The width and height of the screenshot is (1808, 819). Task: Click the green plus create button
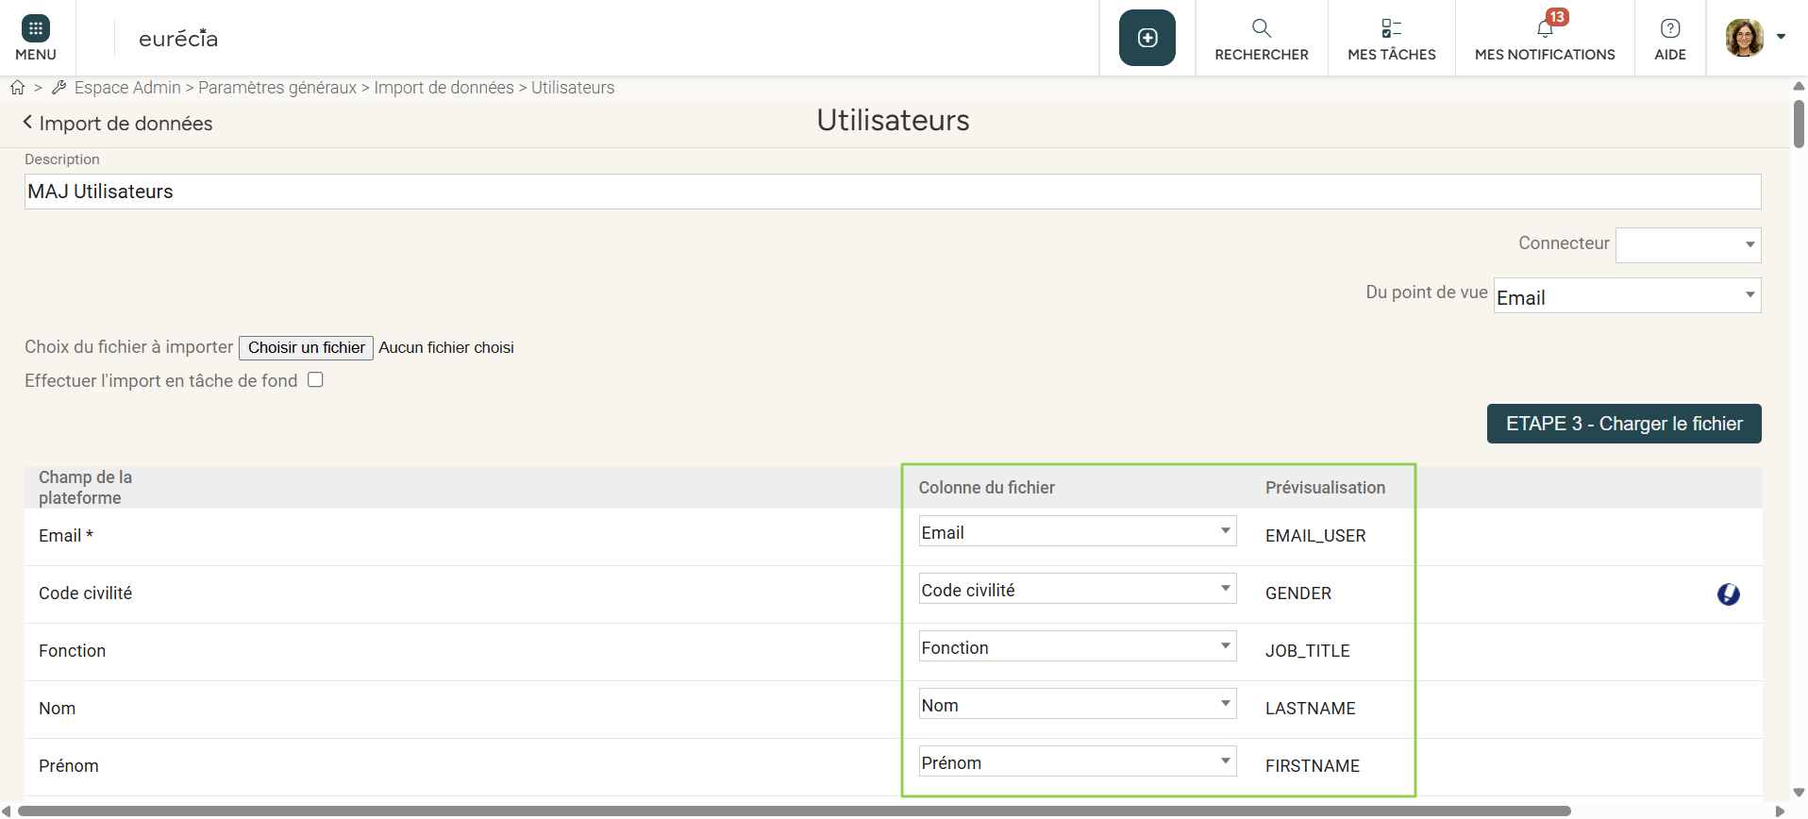(x=1147, y=38)
